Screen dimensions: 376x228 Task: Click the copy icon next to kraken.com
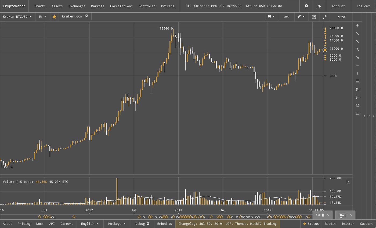pos(86,16)
